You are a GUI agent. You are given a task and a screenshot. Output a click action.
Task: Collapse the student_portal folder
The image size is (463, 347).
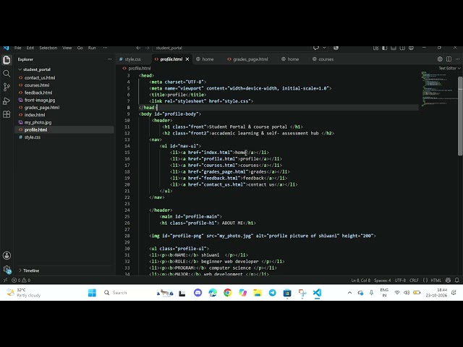(37, 69)
